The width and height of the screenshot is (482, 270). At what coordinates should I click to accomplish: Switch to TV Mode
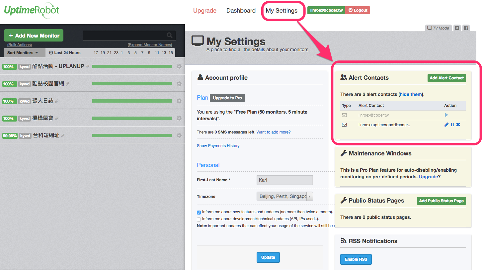438,28
